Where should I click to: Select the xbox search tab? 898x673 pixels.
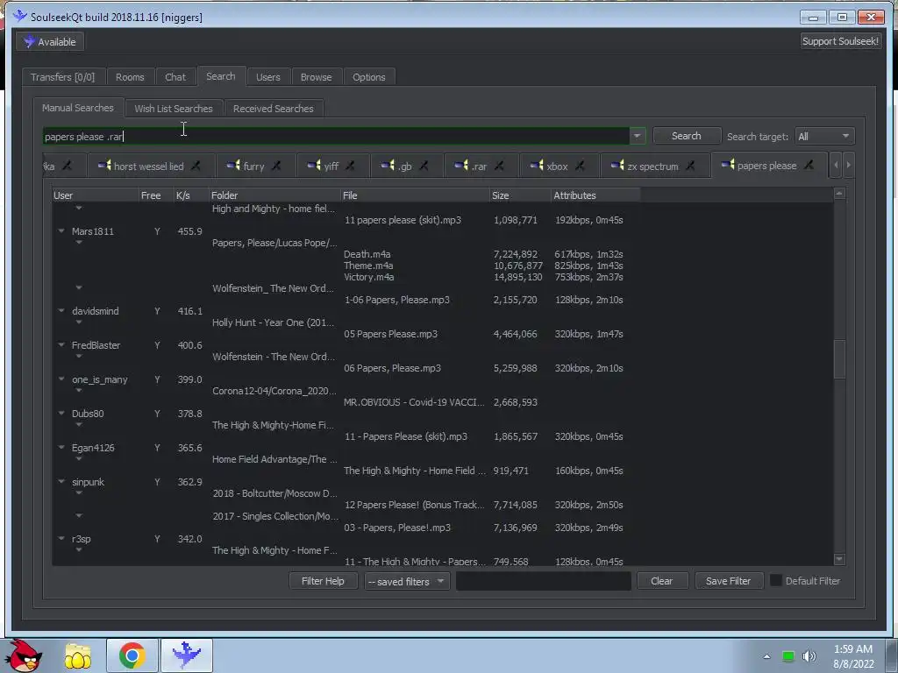point(557,166)
